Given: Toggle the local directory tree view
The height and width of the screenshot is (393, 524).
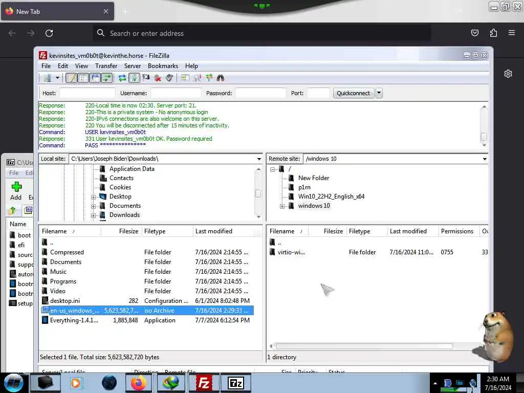Looking at the screenshot, I should click(x=83, y=78).
